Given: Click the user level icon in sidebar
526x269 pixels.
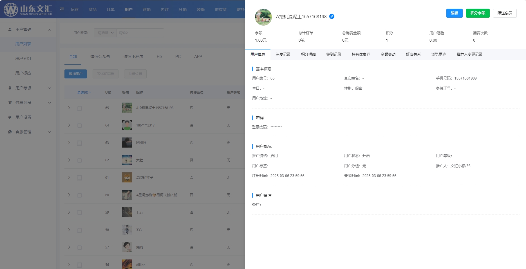Looking at the screenshot, I should pyautogui.click(x=10, y=88).
